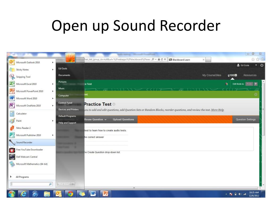
Task: Click the Edit Mode help question mark
Action: pos(256,84)
